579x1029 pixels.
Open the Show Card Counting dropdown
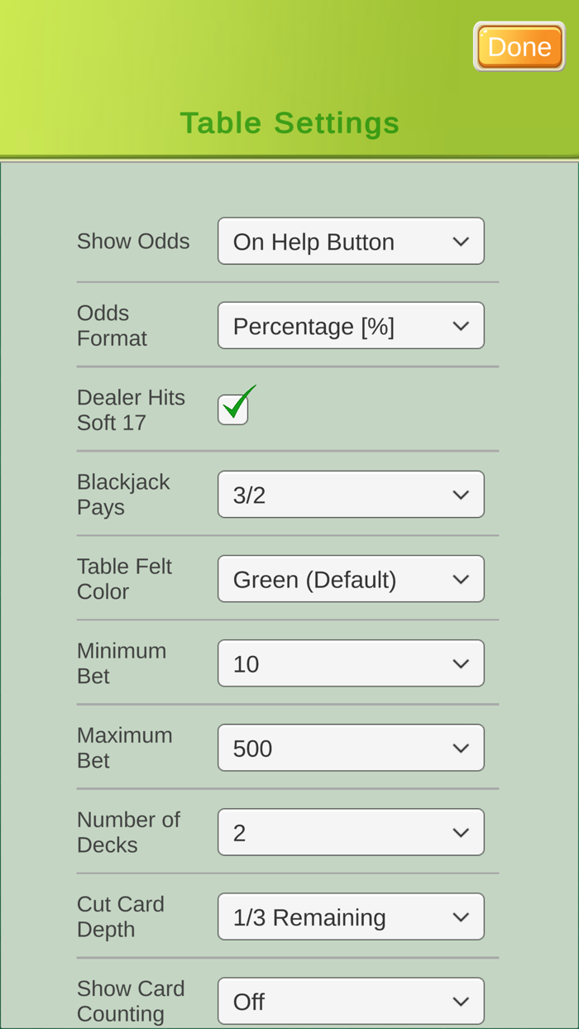click(351, 999)
